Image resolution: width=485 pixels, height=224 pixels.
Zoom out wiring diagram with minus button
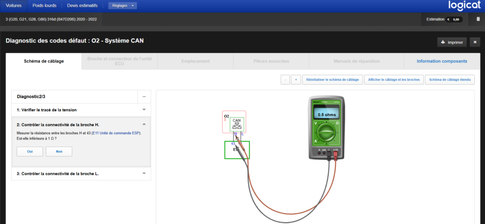[x=285, y=80]
